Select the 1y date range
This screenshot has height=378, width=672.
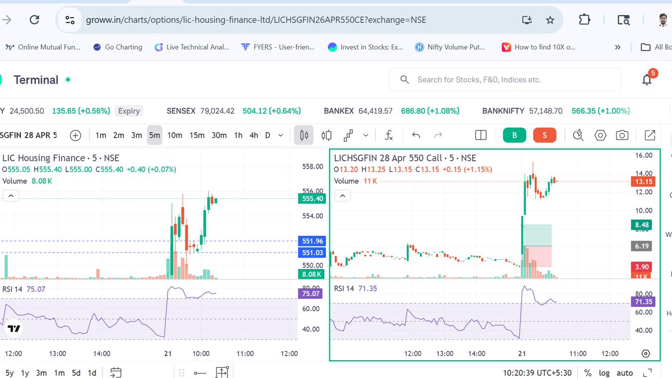[25, 373]
